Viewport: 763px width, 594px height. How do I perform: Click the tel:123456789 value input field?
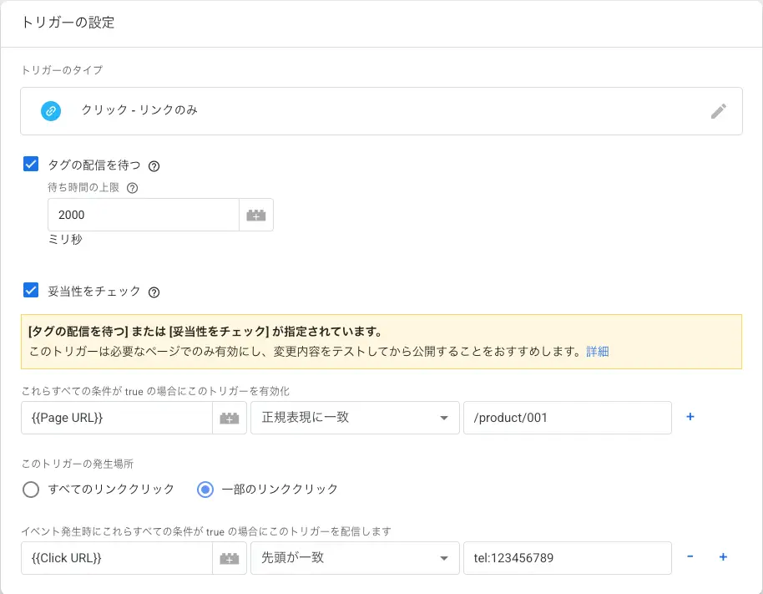tap(567, 558)
